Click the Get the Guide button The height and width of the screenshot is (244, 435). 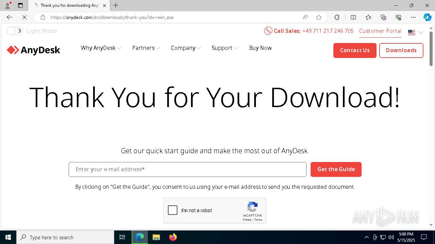pyautogui.click(x=336, y=169)
